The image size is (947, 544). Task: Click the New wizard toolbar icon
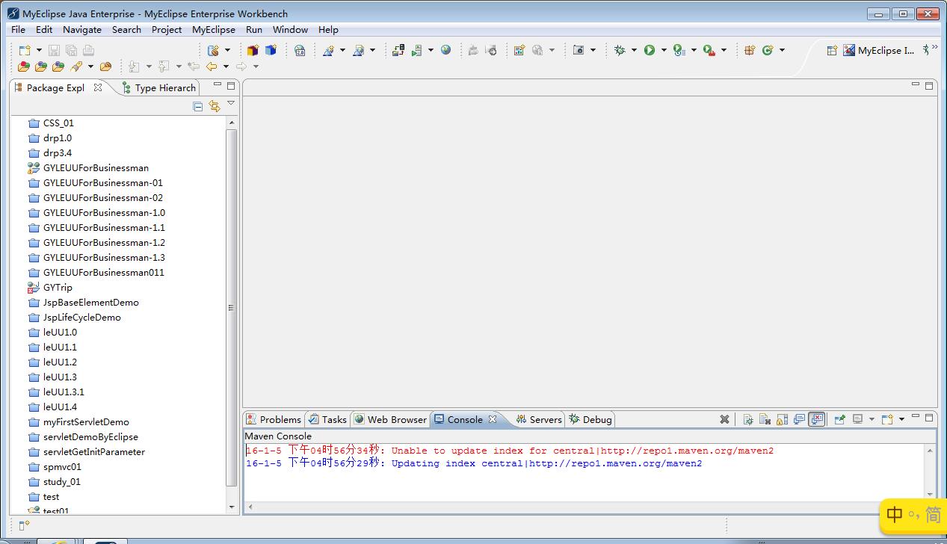click(25, 50)
